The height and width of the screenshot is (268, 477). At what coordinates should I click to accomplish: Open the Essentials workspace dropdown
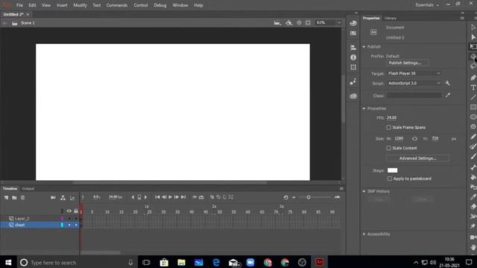click(427, 5)
